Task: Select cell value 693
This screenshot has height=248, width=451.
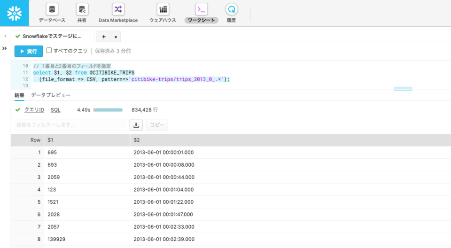Action: coord(52,165)
